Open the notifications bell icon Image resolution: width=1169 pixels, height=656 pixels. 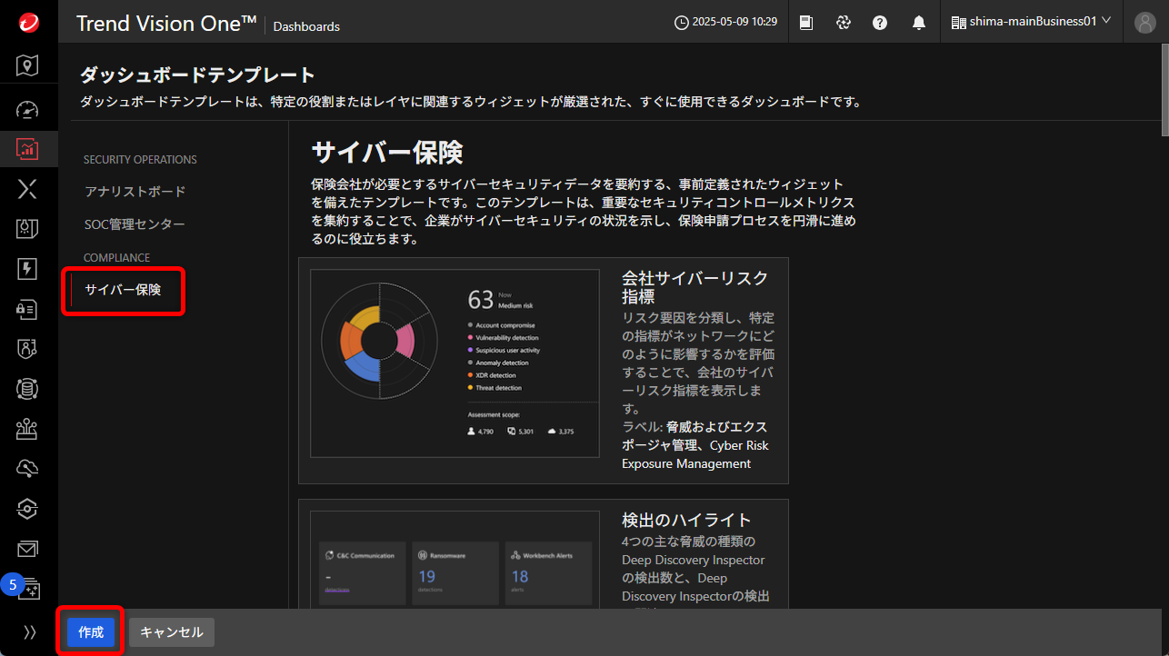919,23
